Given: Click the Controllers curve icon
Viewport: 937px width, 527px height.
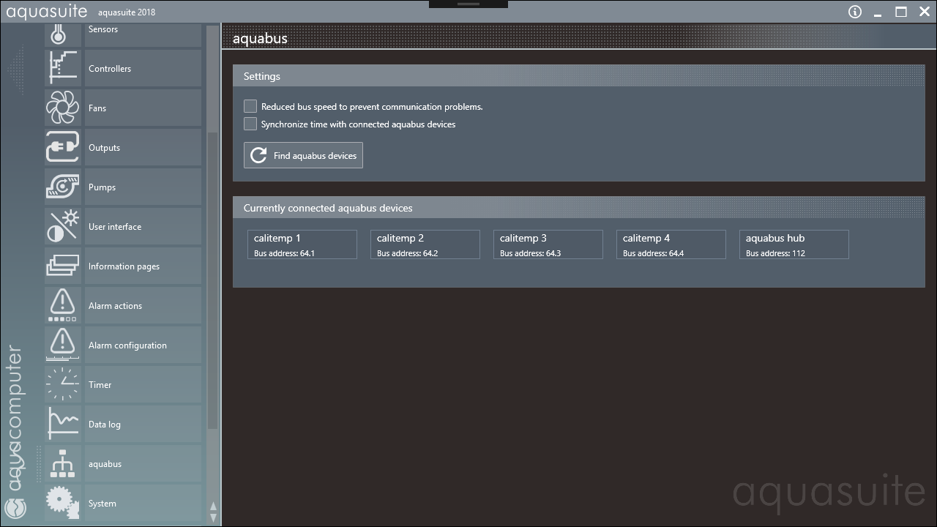Looking at the screenshot, I should tap(63, 68).
